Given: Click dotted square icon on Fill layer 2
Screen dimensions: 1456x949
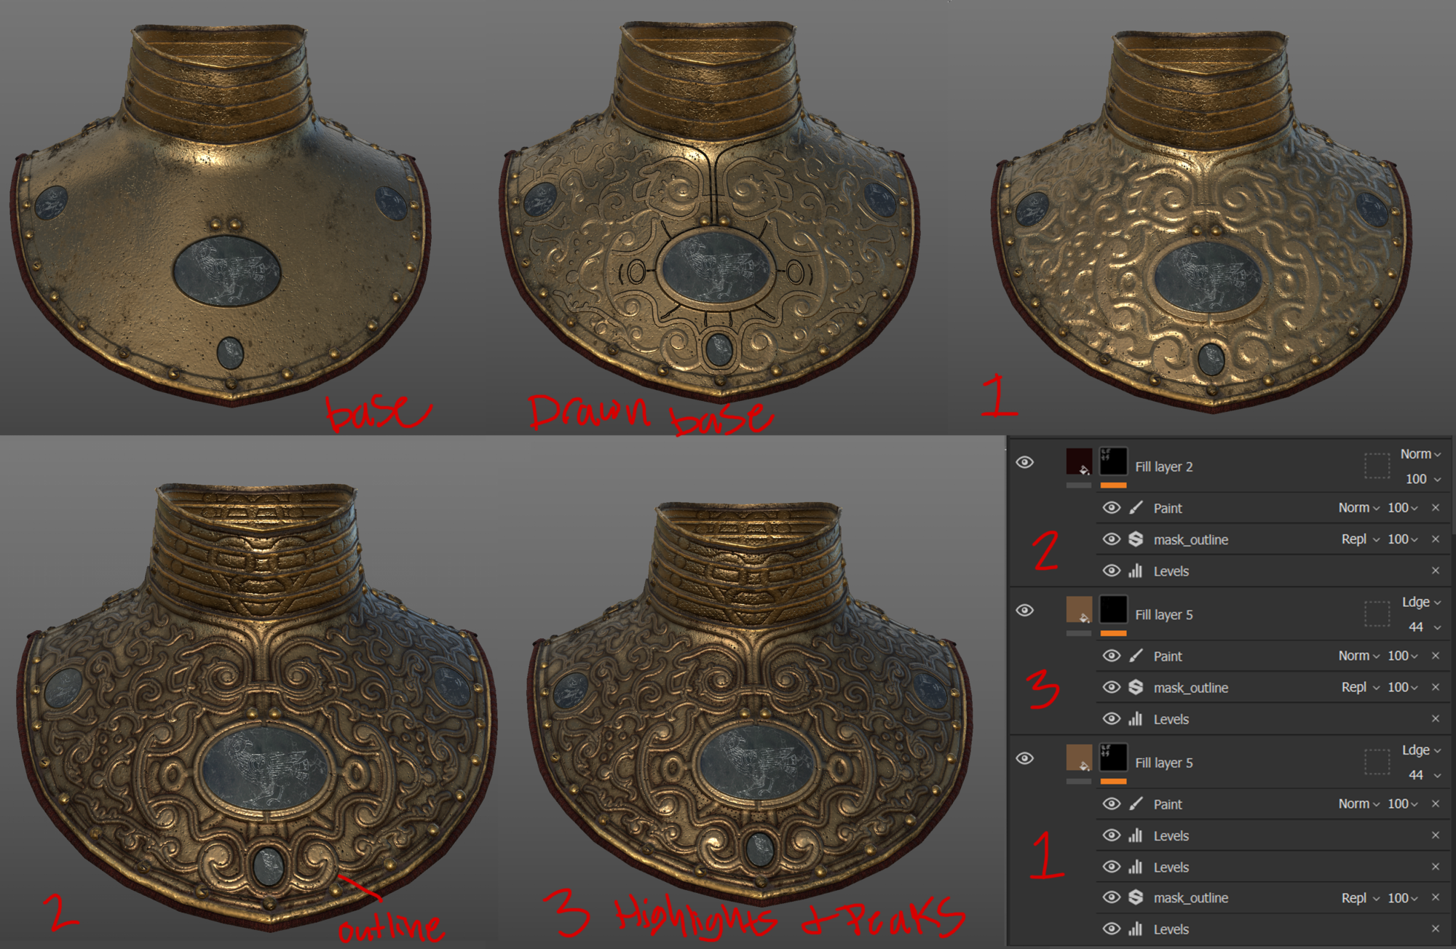Looking at the screenshot, I should [x=1376, y=466].
